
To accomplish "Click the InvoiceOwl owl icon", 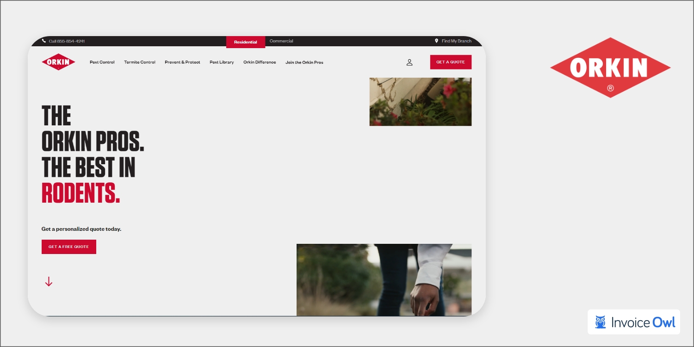I will coord(601,322).
